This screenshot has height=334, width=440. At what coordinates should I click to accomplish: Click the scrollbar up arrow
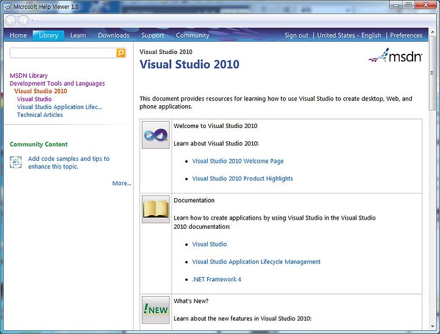pyautogui.click(x=433, y=32)
